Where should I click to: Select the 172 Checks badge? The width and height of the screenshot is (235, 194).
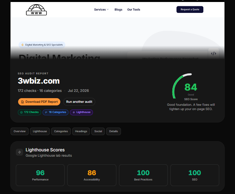(30, 112)
